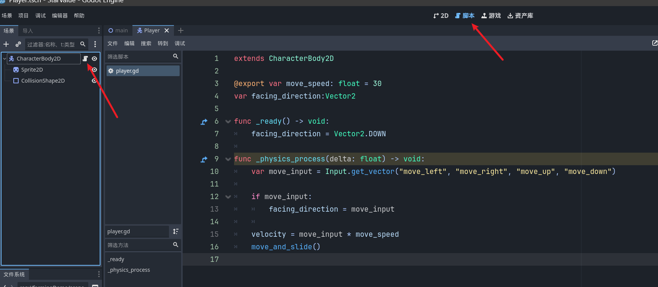Screen dimensions: 658x287
Task: Add a new scene tab
Action: click(x=181, y=30)
